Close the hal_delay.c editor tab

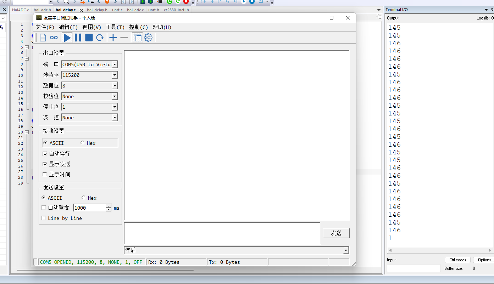click(x=81, y=10)
